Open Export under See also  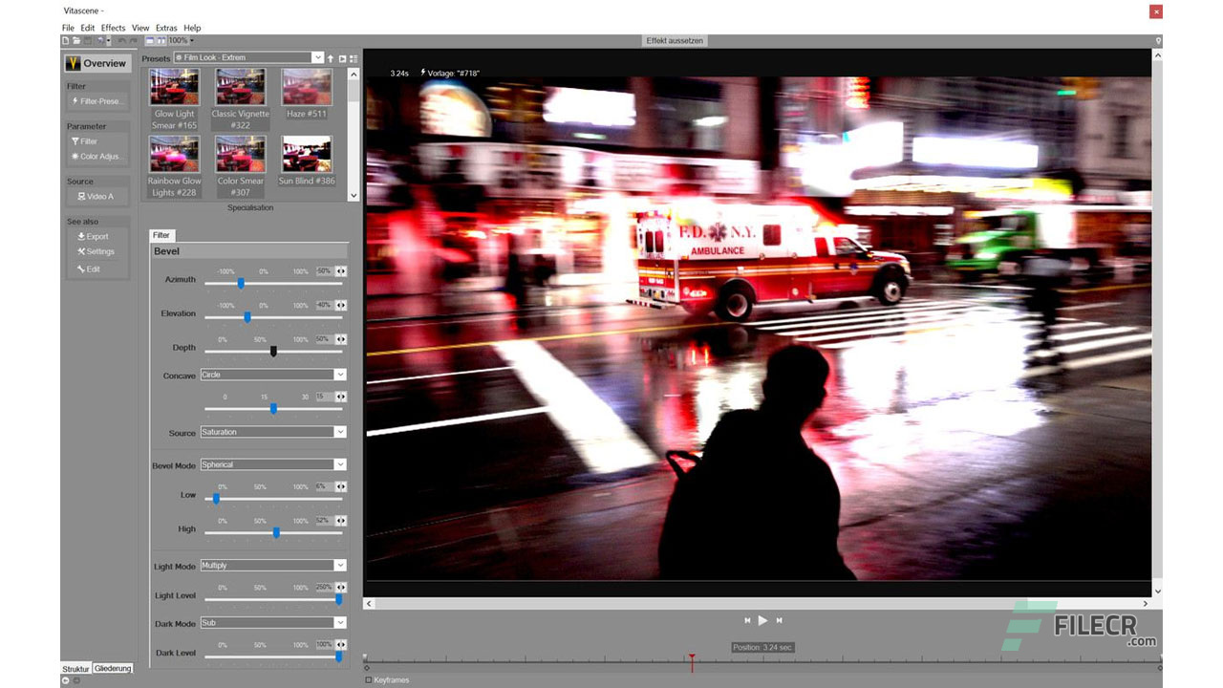[x=93, y=236]
